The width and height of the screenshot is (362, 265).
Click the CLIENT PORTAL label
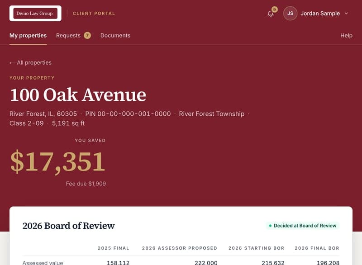click(x=94, y=14)
